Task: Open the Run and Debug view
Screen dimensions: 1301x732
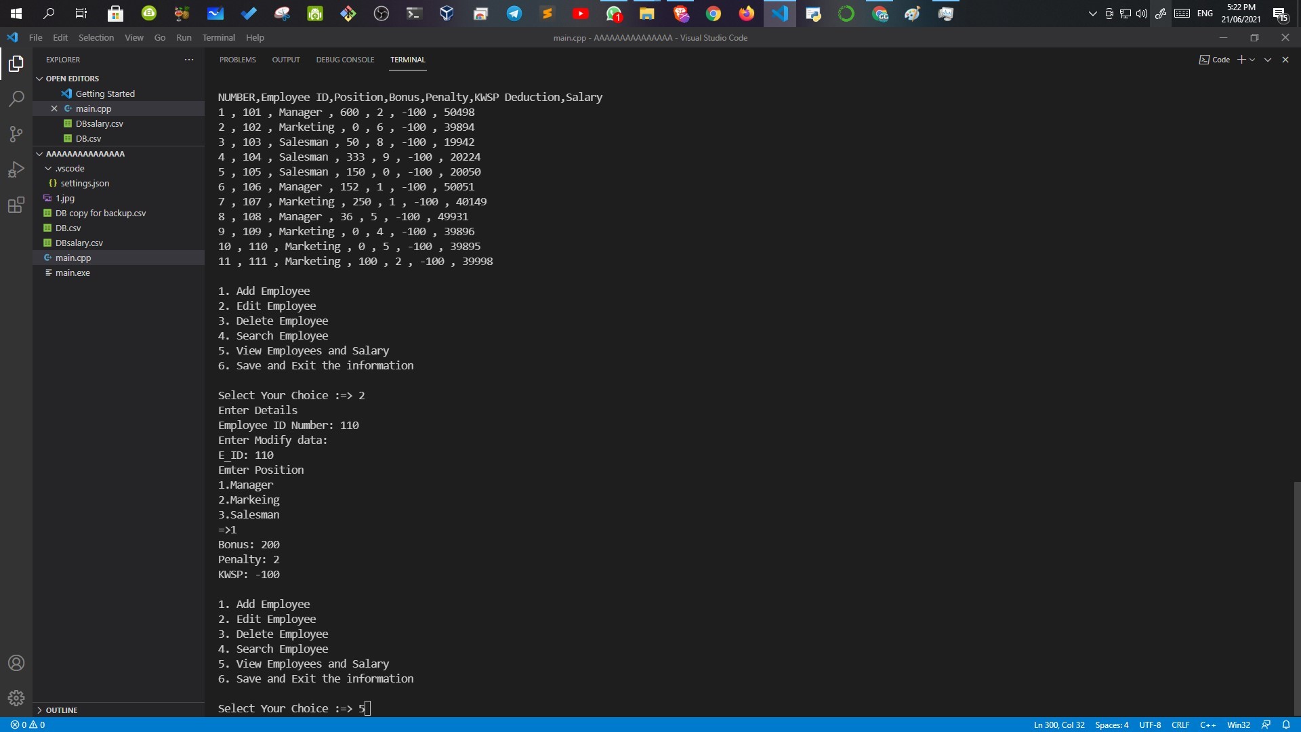Action: click(x=16, y=169)
